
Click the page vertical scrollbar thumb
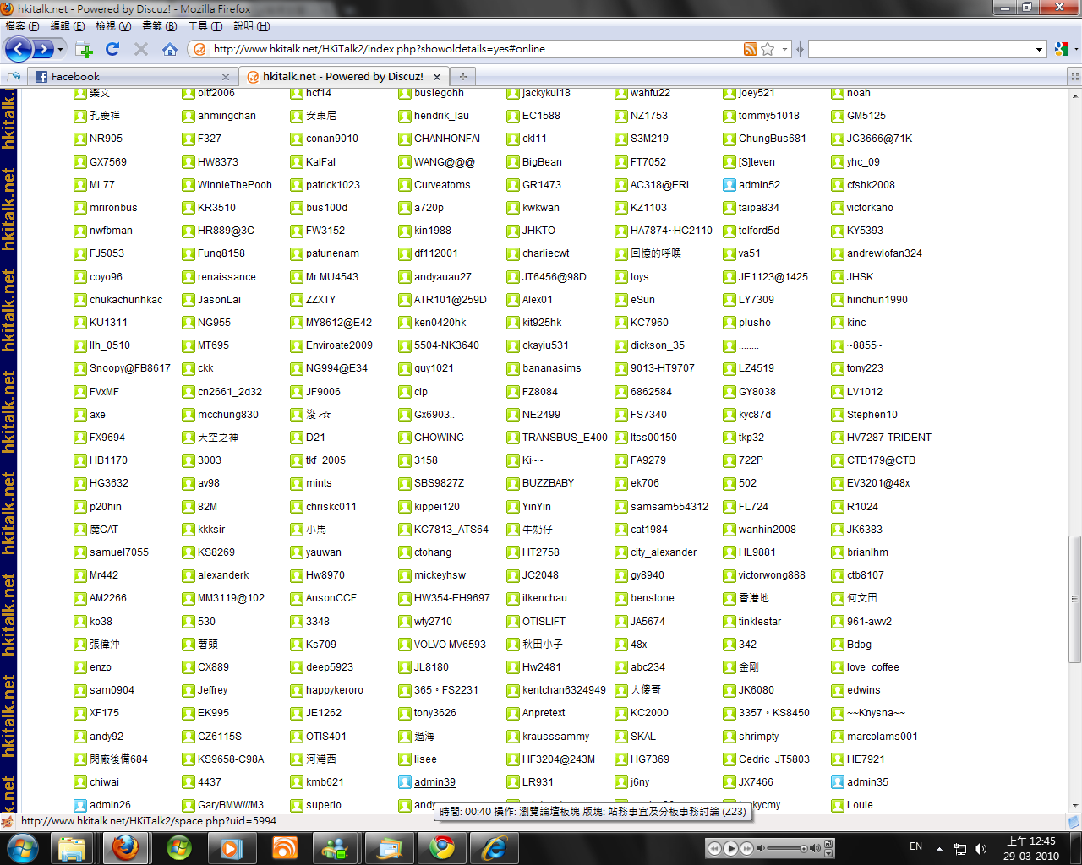click(1074, 599)
